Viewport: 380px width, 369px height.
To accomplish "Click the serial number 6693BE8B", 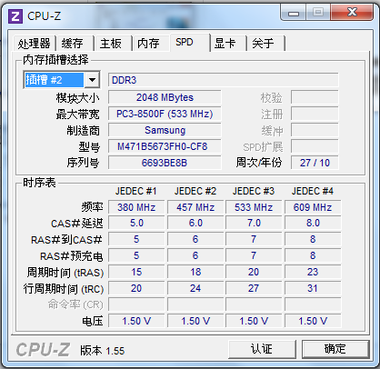I will click(165, 163).
